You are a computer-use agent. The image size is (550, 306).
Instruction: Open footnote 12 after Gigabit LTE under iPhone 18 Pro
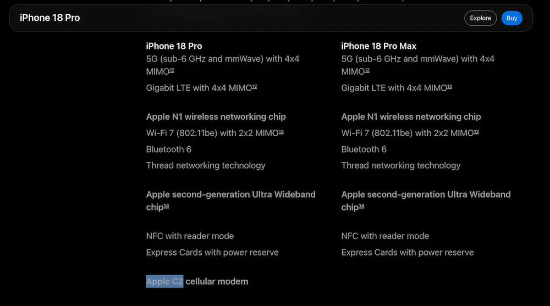pos(254,87)
